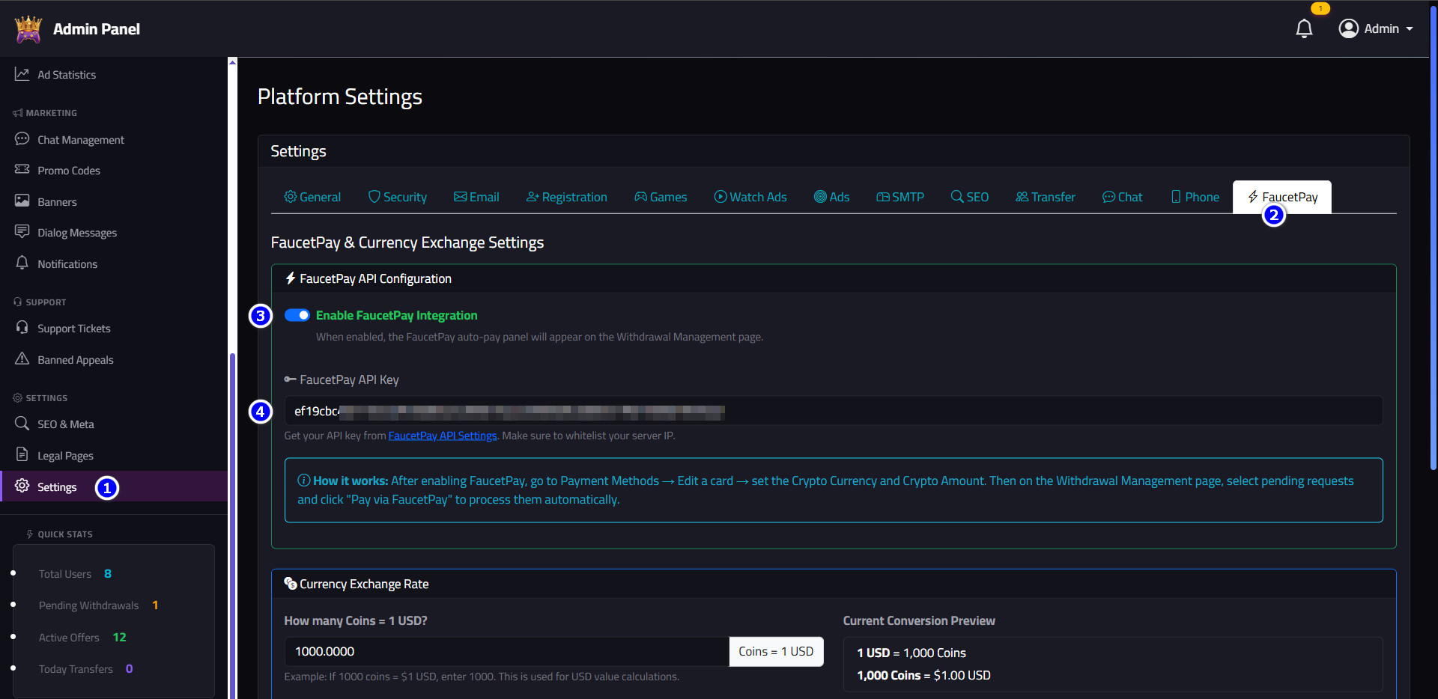Select the SEO & Meta magnifier icon
This screenshot has width=1438, height=699.
(x=22, y=424)
